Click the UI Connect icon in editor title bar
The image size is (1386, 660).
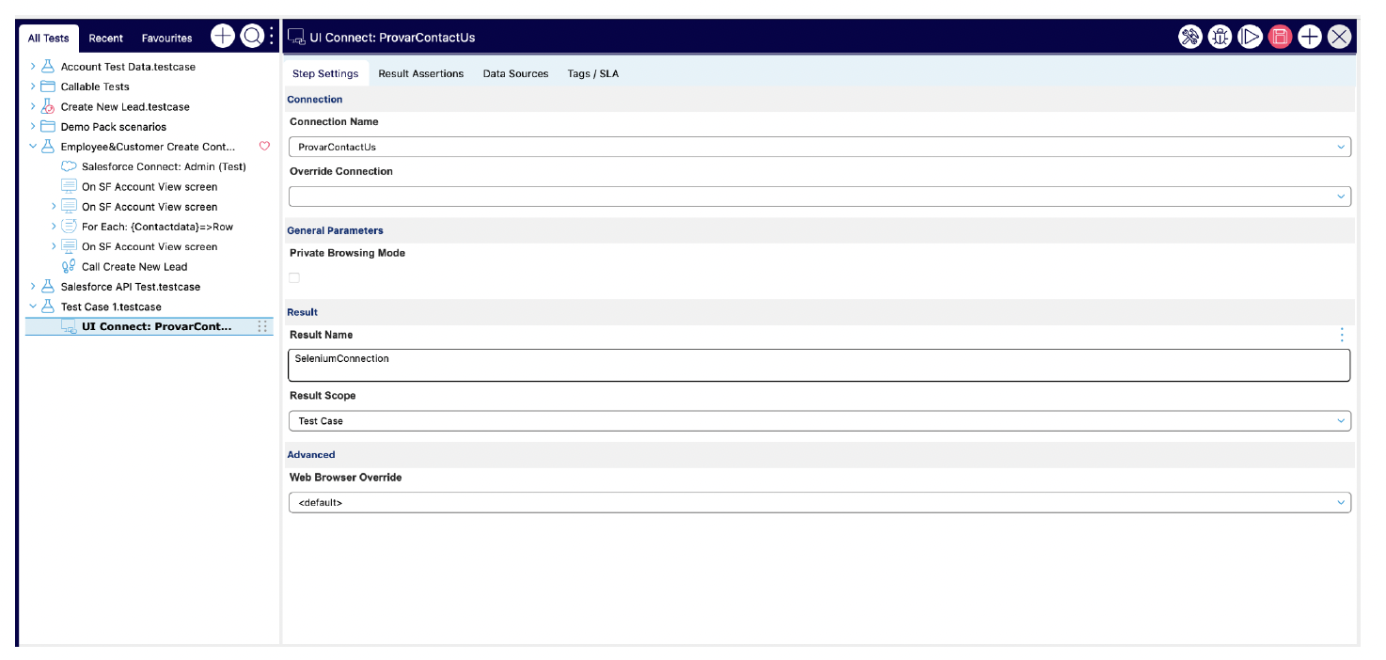pos(296,38)
